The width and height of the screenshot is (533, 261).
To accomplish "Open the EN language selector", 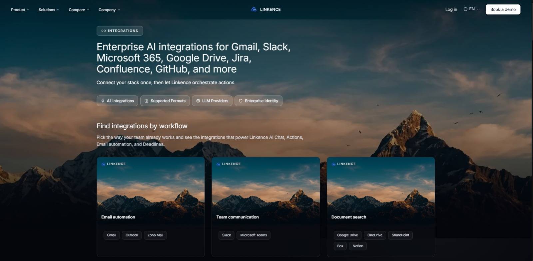I will click(x=471, y=9).
